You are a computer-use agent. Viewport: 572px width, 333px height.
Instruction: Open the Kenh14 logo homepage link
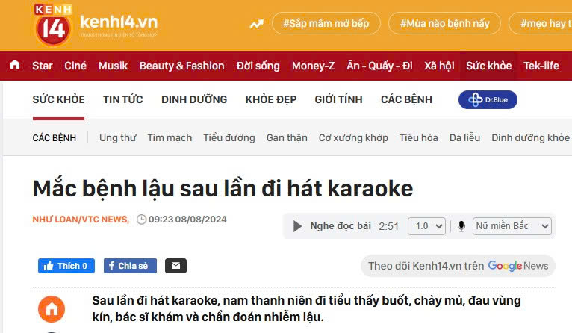[x=96, y=25]
